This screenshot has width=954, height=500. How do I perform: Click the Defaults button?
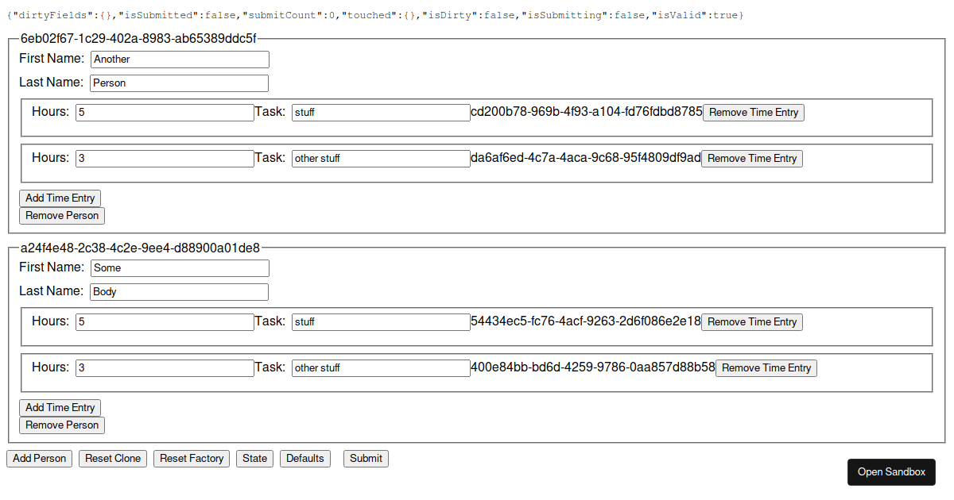point(304,458)
